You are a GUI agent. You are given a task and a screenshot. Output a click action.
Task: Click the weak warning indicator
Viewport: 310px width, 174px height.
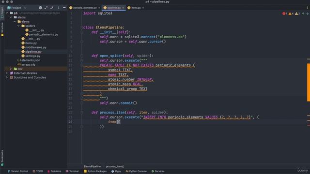297,14
